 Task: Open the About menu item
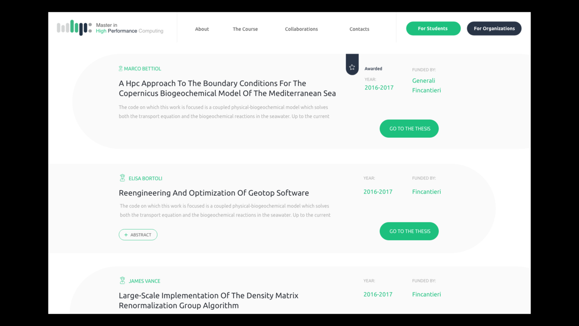[202, 29]
